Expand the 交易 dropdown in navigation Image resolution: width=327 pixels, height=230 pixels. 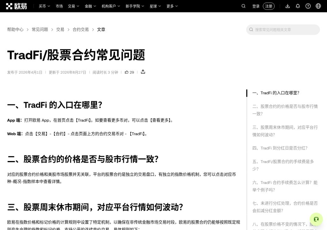click(x=74, y=6)
